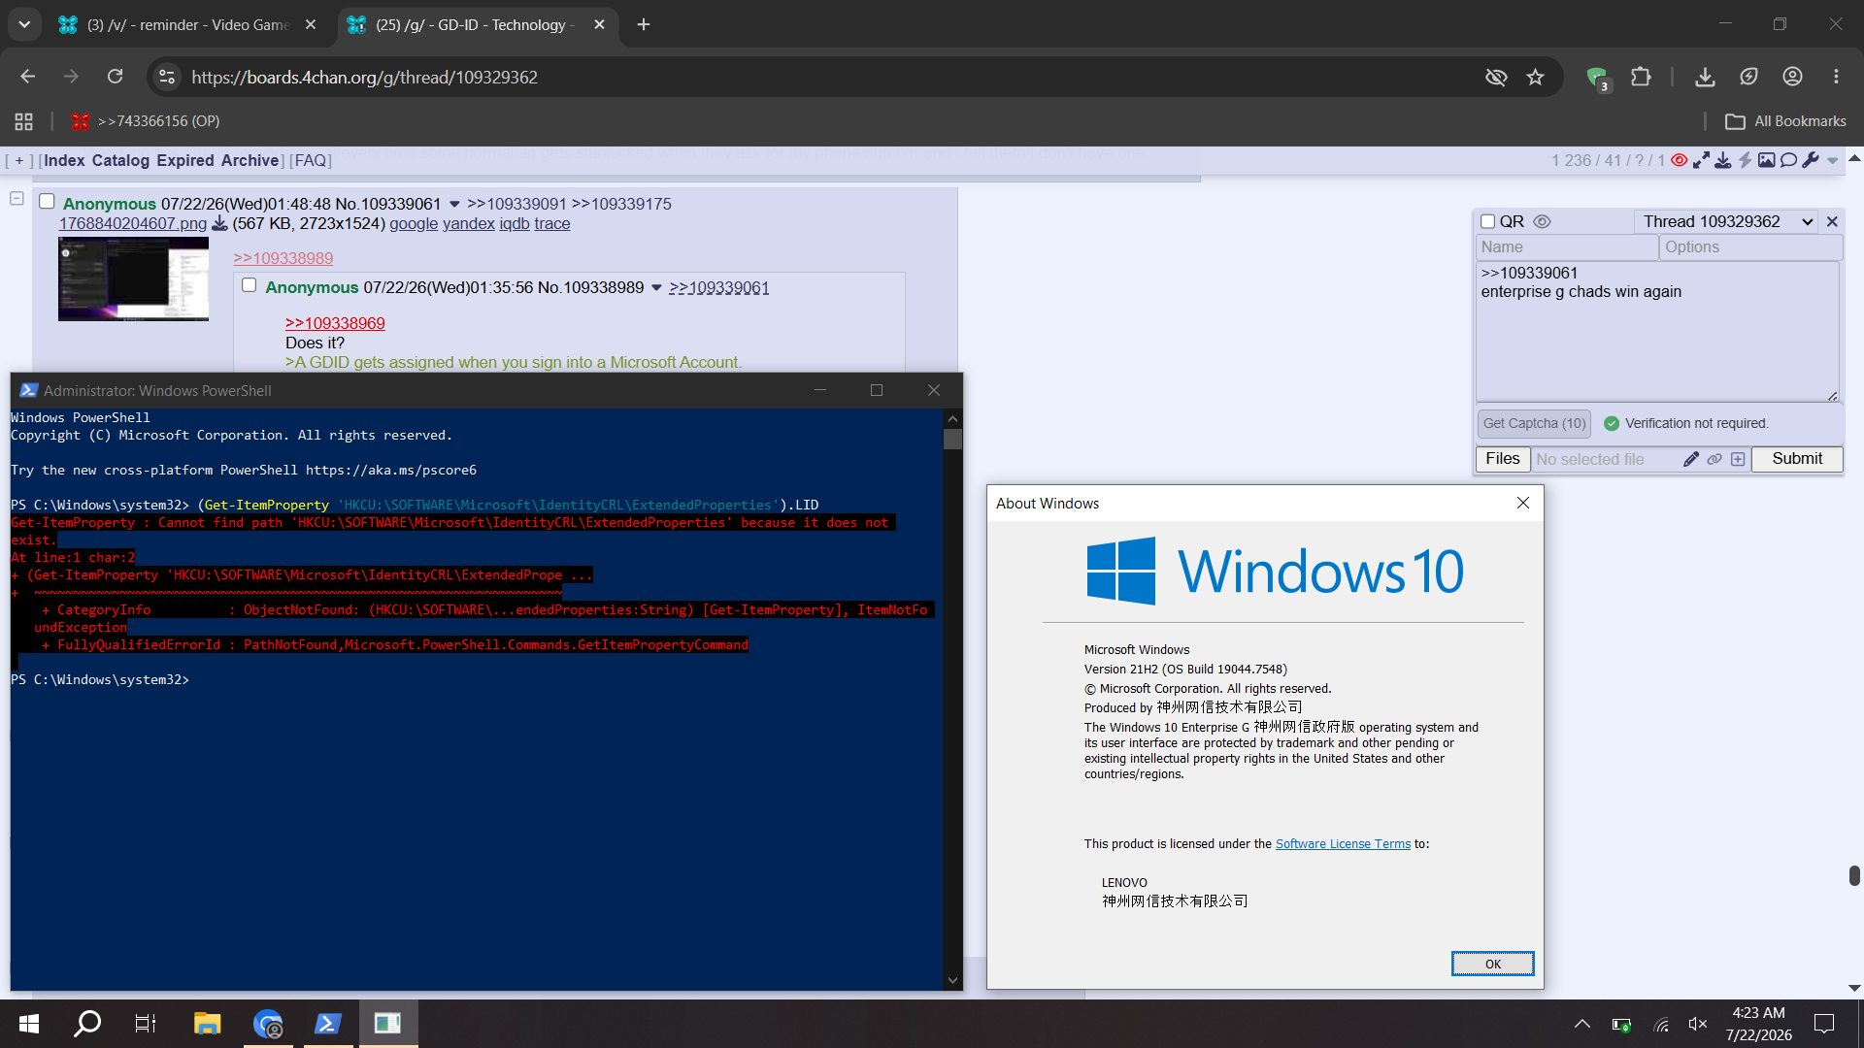Download the post image via arrow icon
The image size is (1864, 1048).
220,224
